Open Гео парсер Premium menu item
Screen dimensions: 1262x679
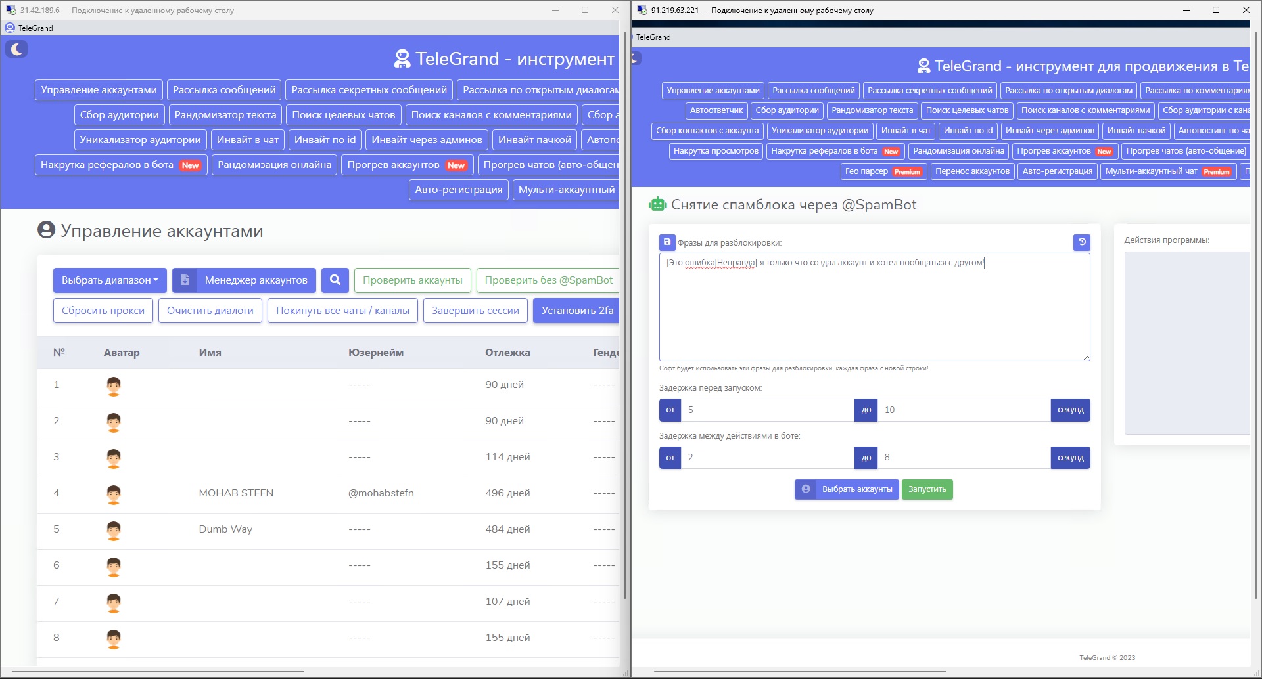(883, 171)
